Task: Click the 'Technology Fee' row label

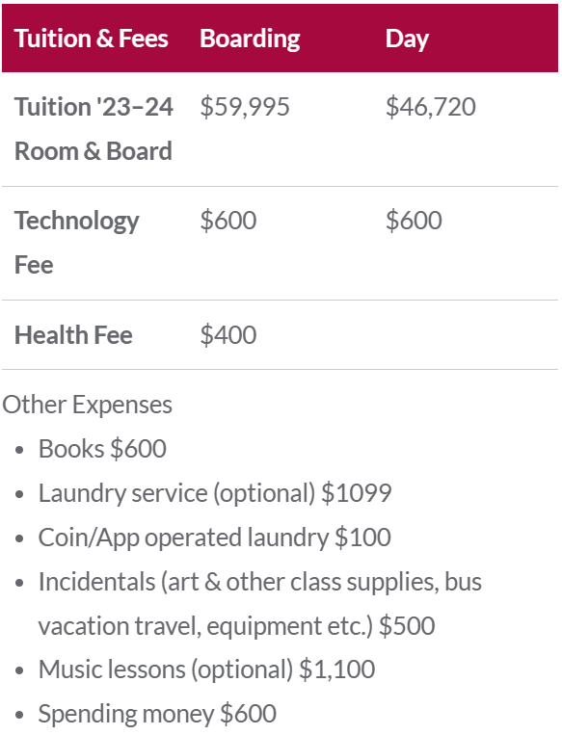Action: [x=76, y=243]
